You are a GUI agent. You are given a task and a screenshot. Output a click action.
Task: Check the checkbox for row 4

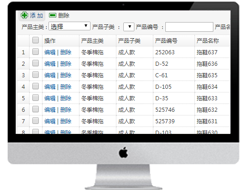pos(36,86)
